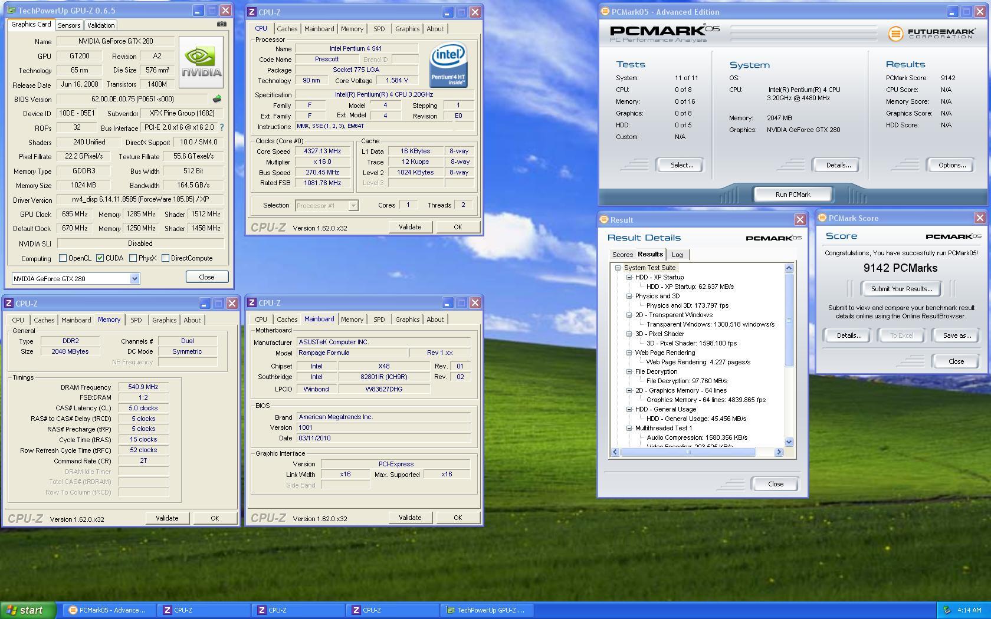Open SPD tab in CPU-Z Memory window
Viewport: 991px width, 619px height.
tap(136, 320)
